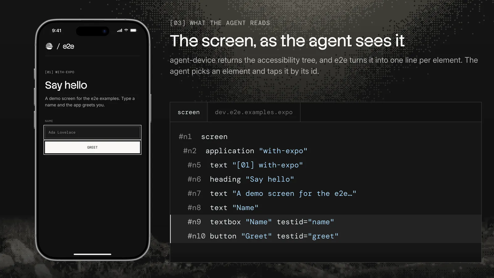This screenshot has height=278, width=494.
Task: Click the #n5 text "[01] with-expo" row
Action: click(x=326, y=165)
